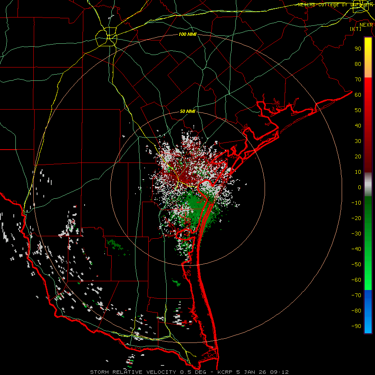The width and height of the screenshot is (375, 375).
Task: Click the 10 value on the velocity scale
Action: tap(358, 172)
